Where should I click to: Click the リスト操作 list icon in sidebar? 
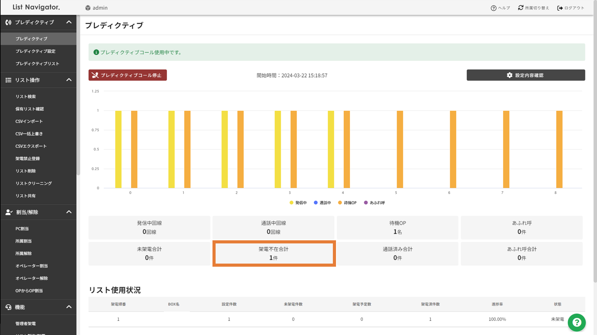8,80
